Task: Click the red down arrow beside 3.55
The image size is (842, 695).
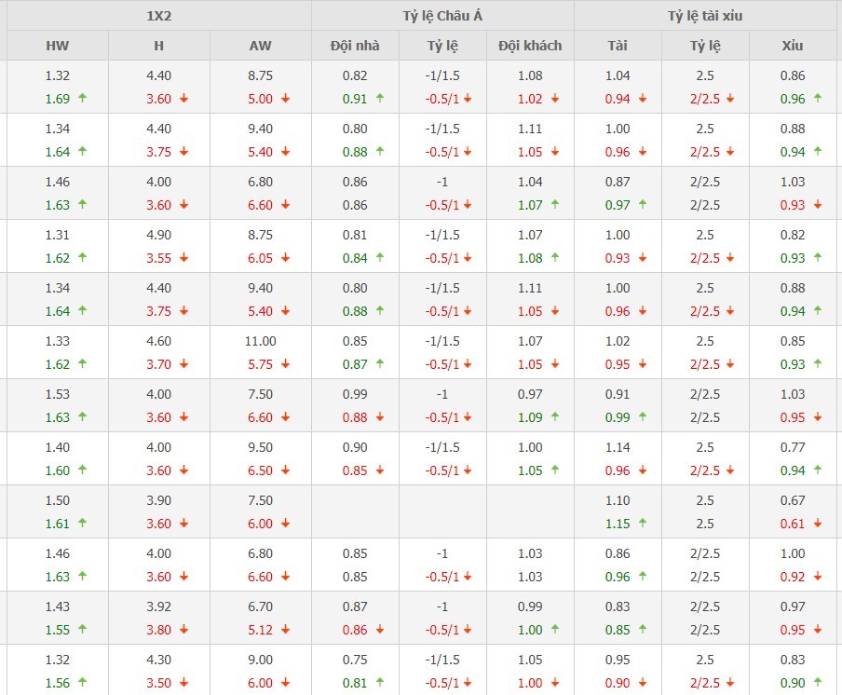Action: pyautogui.click(x=183, y=258)
